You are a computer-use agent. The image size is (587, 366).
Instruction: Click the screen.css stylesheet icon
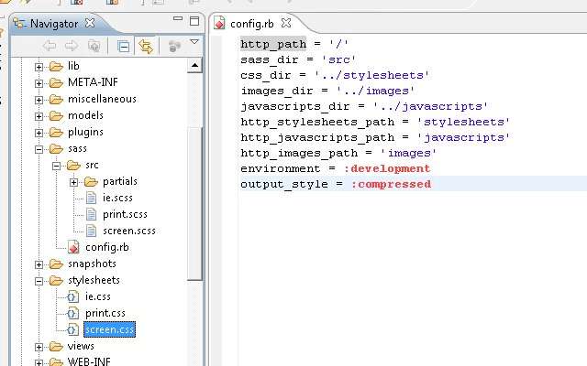tap(72, 329)
